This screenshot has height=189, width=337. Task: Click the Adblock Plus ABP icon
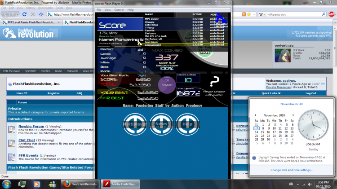[332, 14]
